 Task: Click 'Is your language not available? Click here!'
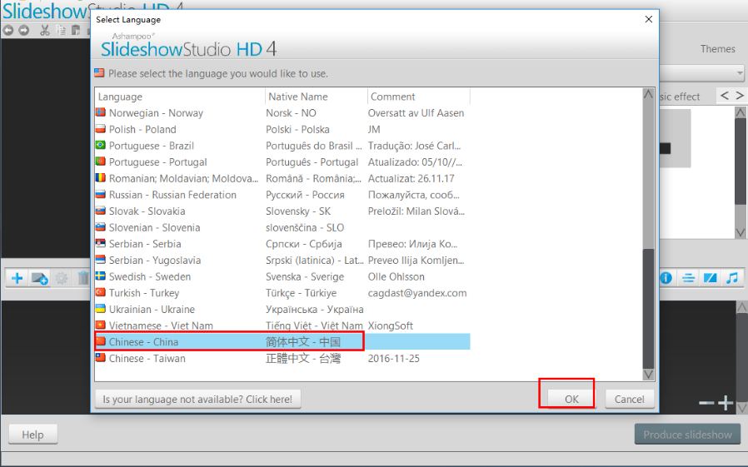click(197, 399)
